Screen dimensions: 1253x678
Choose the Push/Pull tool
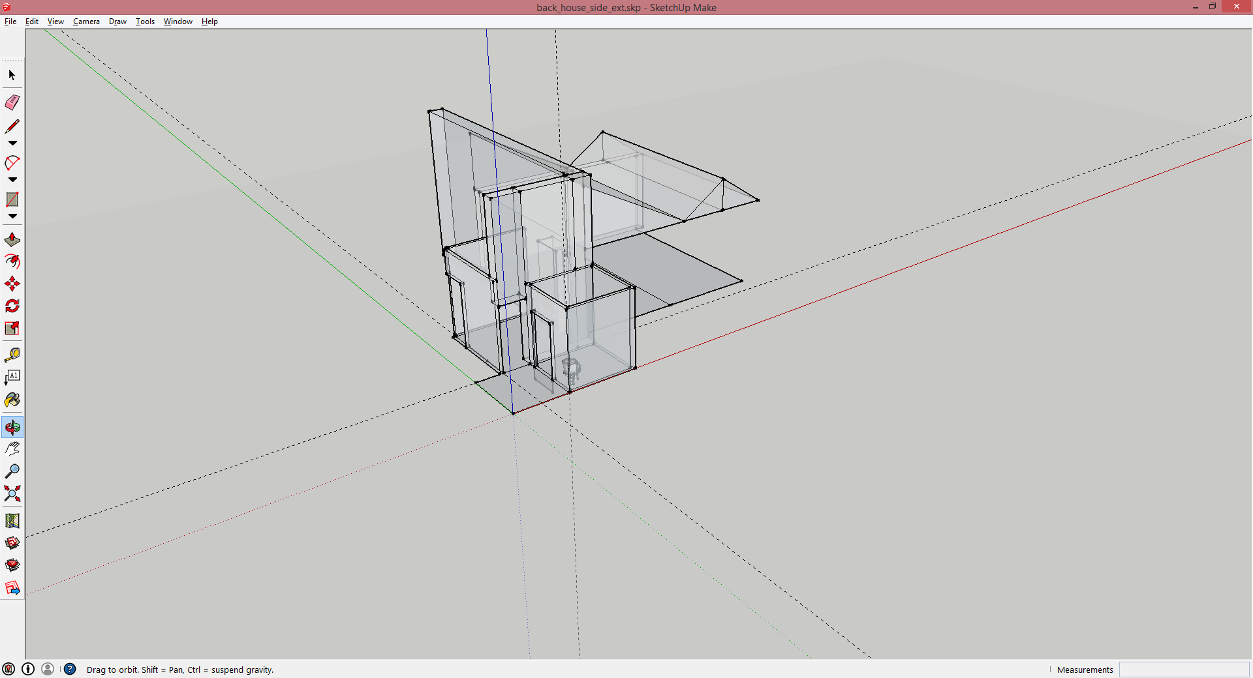(12, 239)
